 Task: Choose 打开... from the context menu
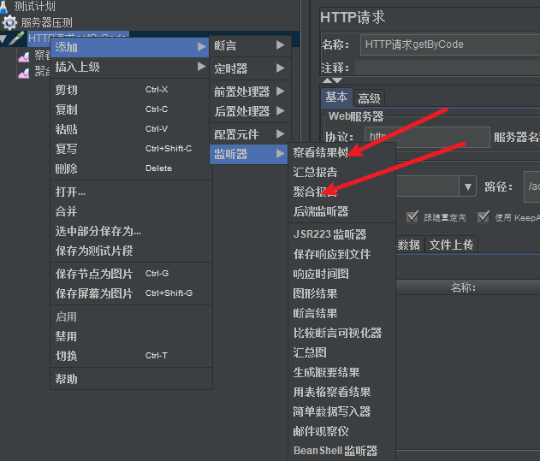[x=131, y=192]
